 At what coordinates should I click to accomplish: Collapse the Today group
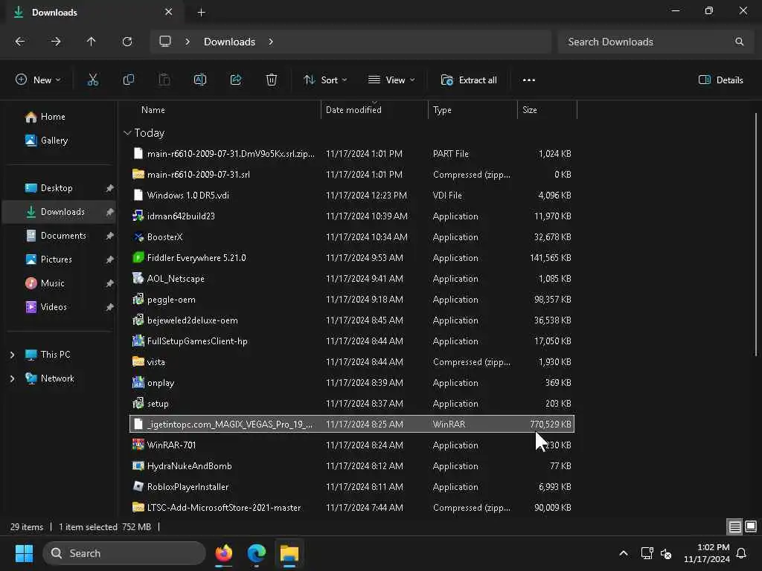tap(127, 132)
